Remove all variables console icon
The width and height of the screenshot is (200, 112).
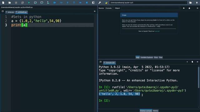(x=192, y=62)
